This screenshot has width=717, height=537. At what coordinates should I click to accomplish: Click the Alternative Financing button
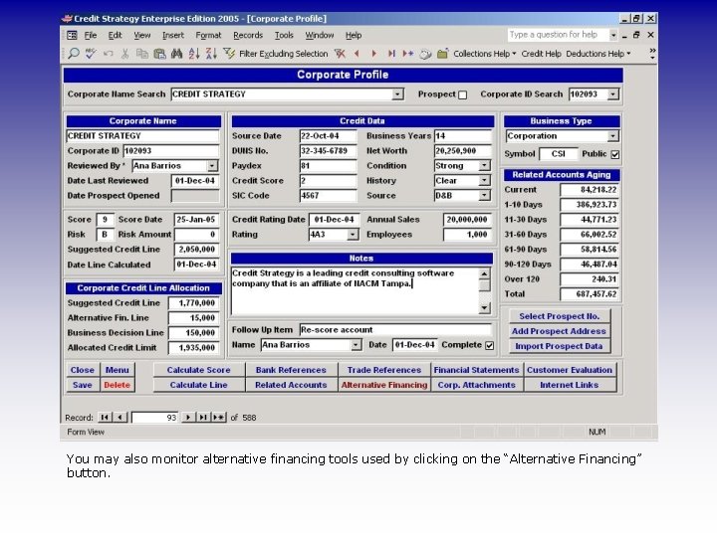(384, 385)
